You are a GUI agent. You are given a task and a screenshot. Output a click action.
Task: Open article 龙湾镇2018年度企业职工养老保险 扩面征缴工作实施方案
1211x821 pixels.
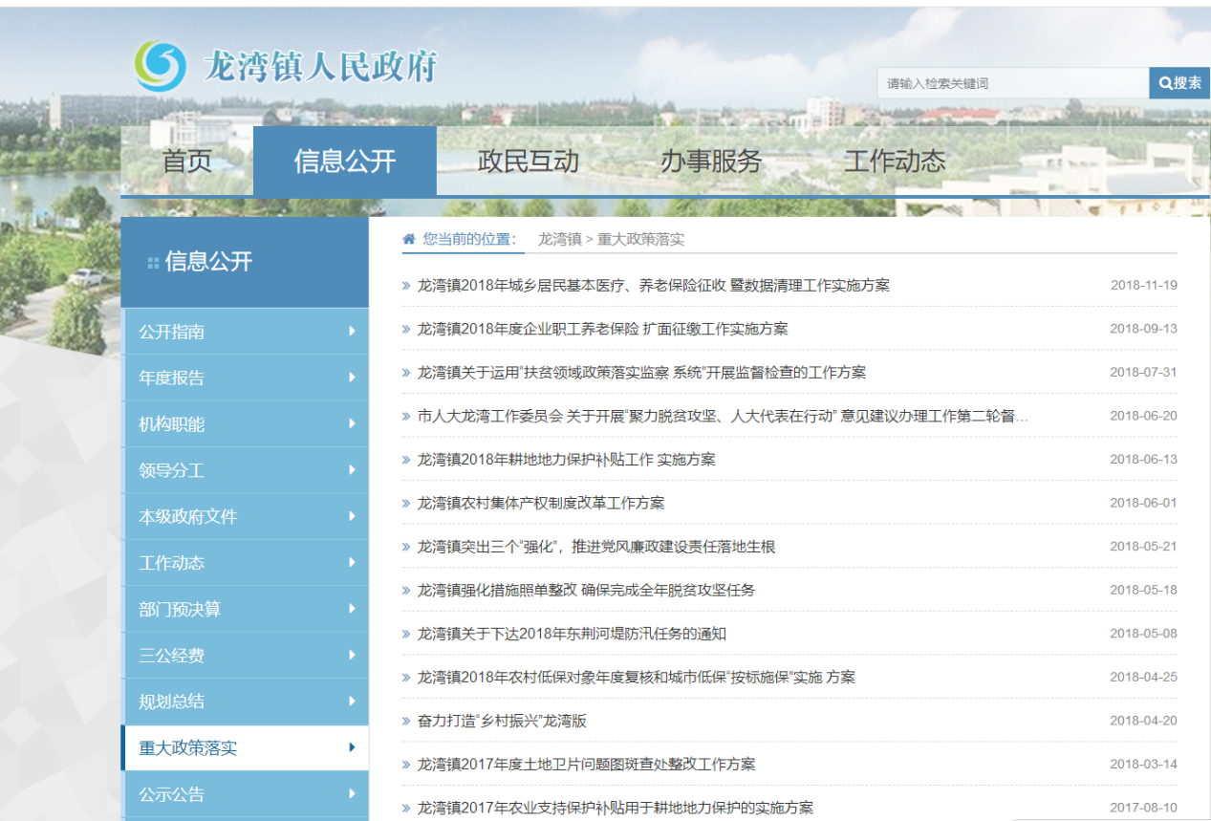[x=602, y=329]
